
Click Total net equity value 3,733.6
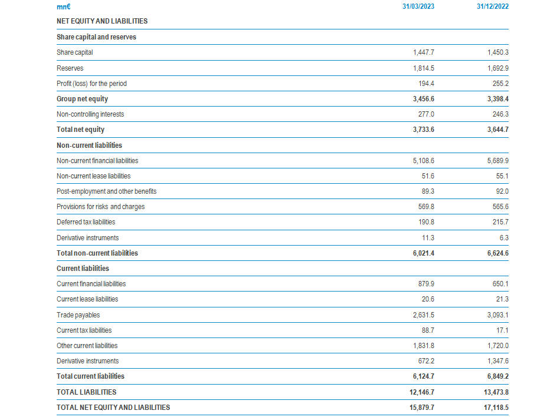tap(424, 130)
